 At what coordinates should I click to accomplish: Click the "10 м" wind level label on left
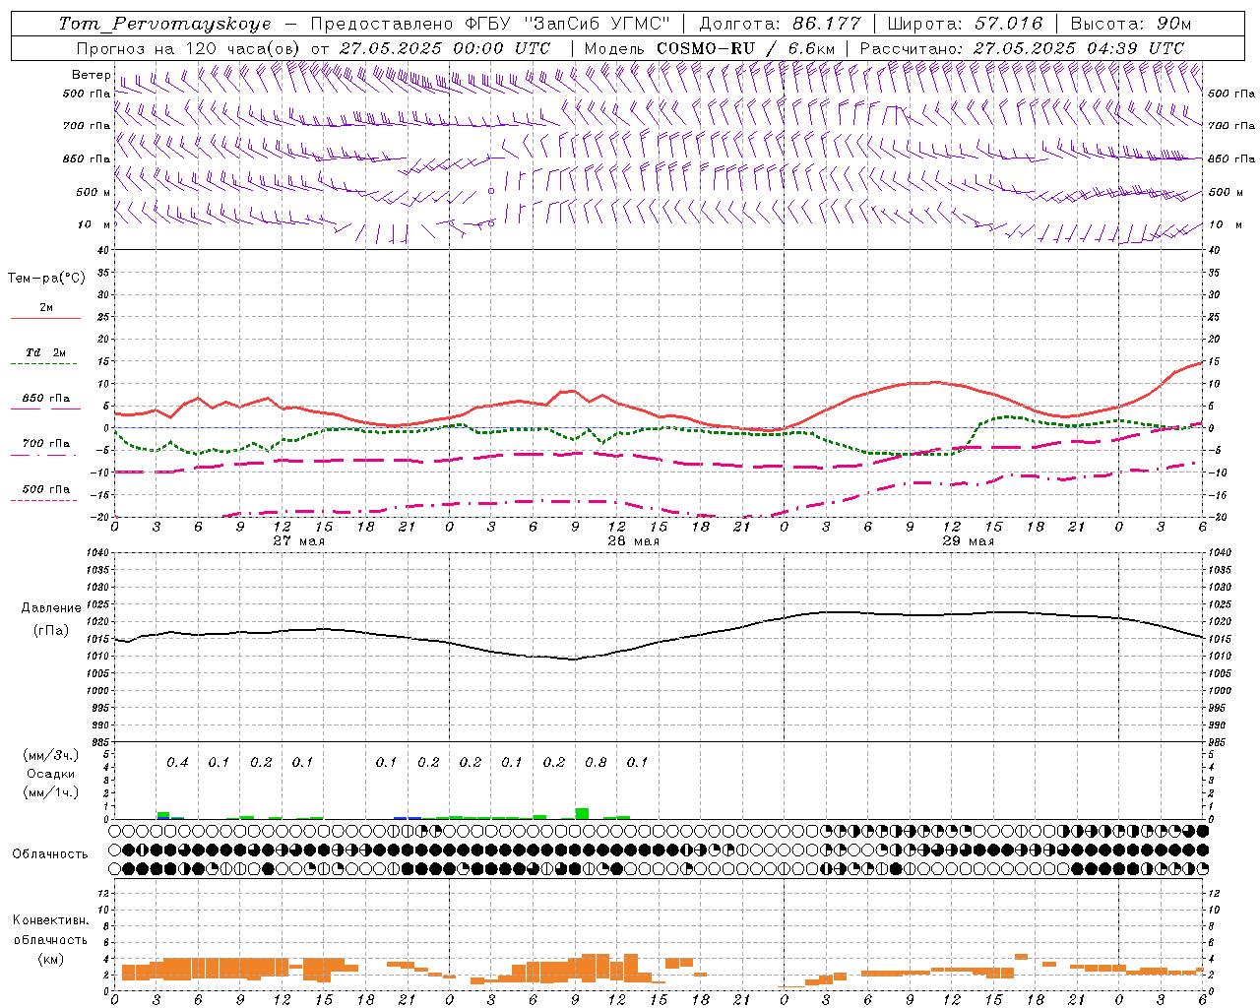94,224
